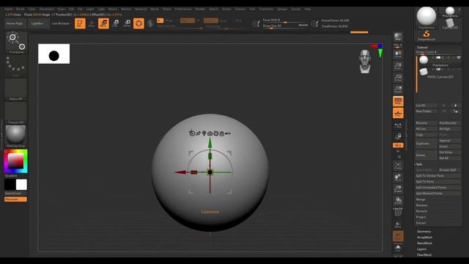
Task: Click the Duplicate subtool button
Action: pos(426,144)
